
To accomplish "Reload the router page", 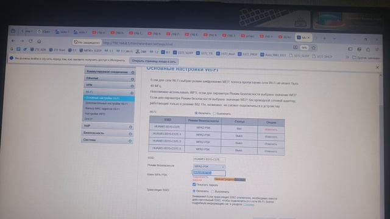I will click(x=30, y=41).
